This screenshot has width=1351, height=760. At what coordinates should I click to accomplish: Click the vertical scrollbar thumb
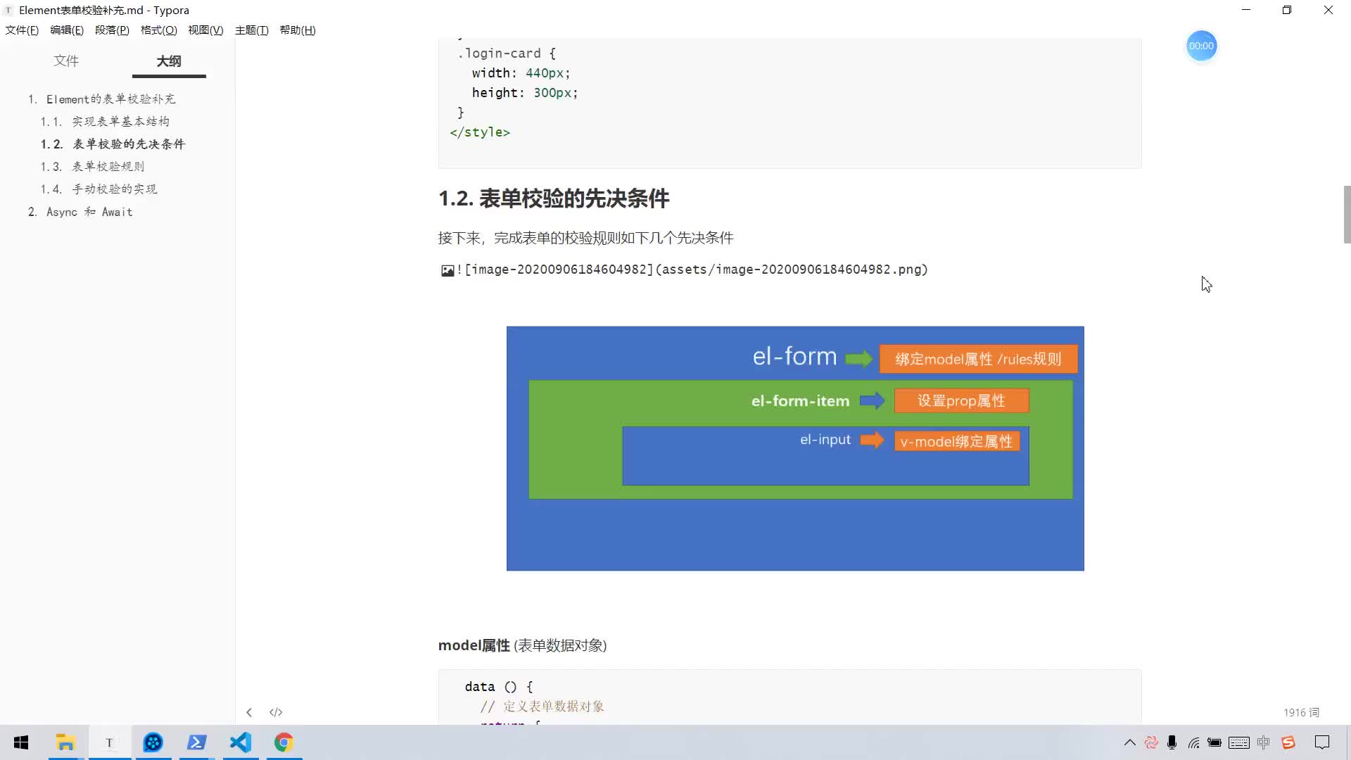point(1347,215)
